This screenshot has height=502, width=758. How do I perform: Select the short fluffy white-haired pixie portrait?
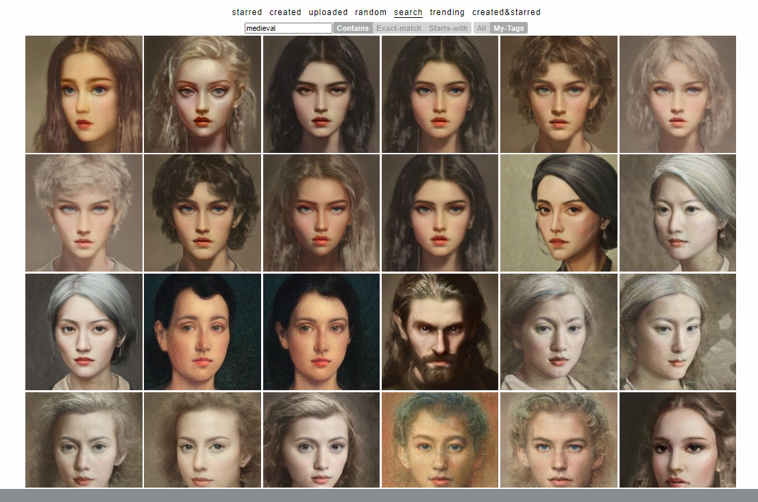pyautogui.click(x=84, y=213)
